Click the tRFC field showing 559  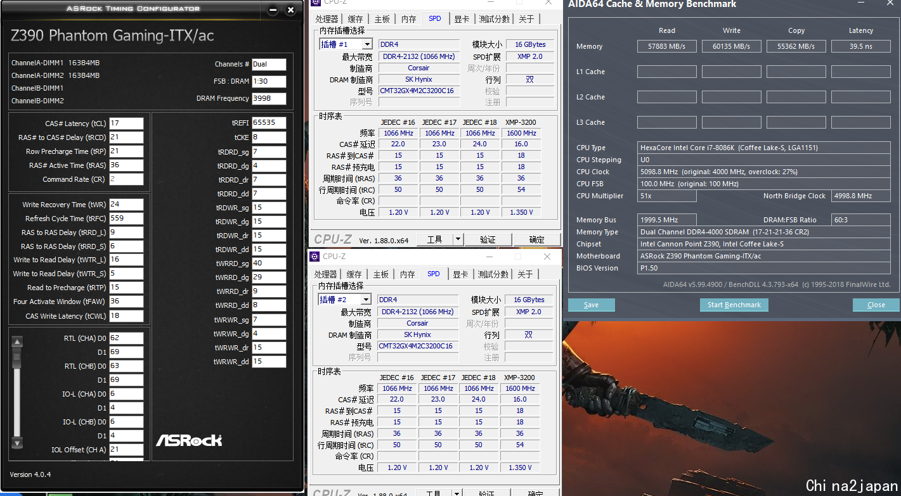[126, 219]
